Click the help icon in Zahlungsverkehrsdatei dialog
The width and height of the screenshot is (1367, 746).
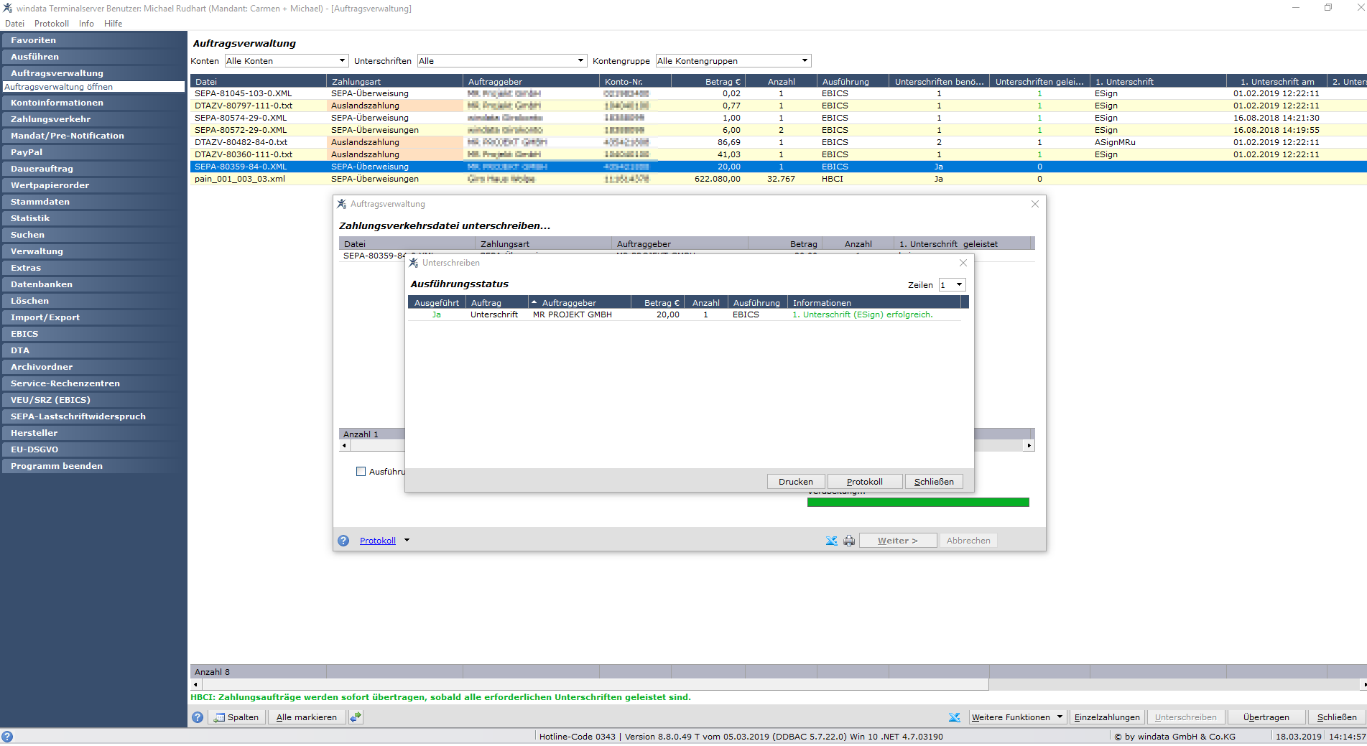pyautogui.click(x=343, y=541)
